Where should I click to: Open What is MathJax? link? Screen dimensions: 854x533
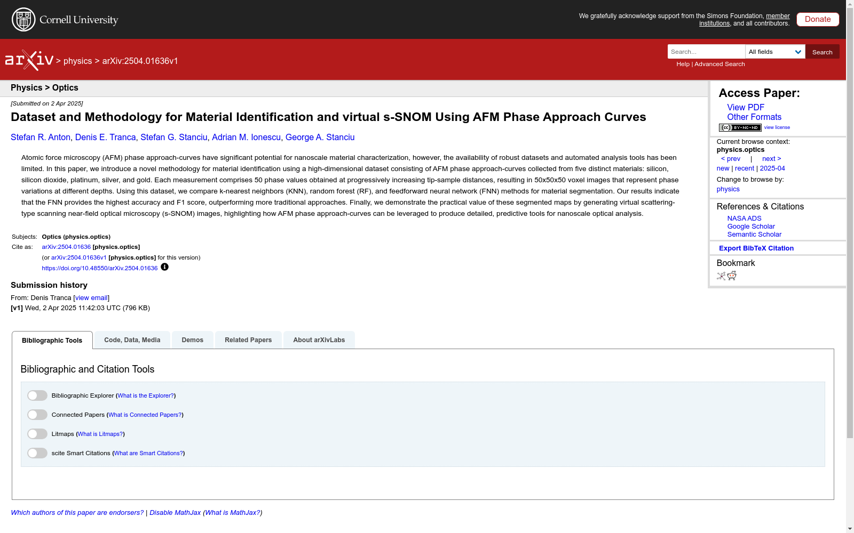coord(233,513)
